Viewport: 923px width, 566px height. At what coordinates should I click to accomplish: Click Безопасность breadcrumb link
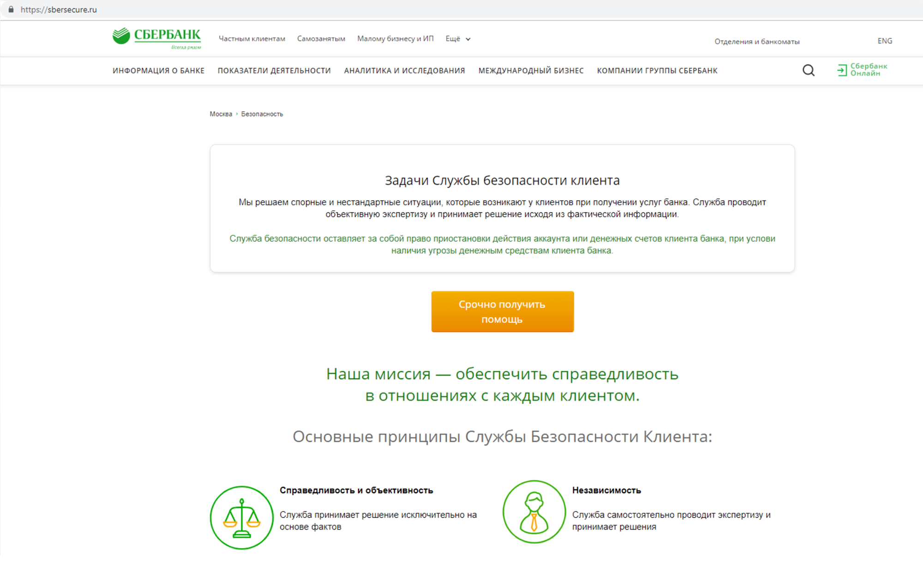[x=262, y=114]
